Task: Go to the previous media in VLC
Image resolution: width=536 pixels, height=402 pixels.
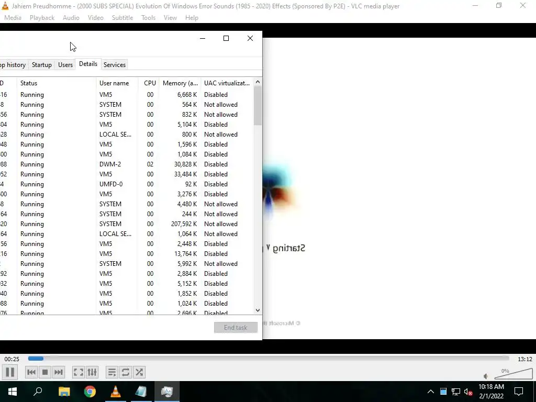Action: [x=31, y=372]
